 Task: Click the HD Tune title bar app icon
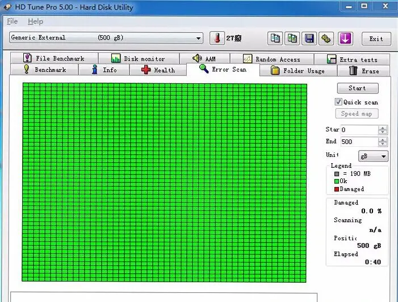point(7,7)
